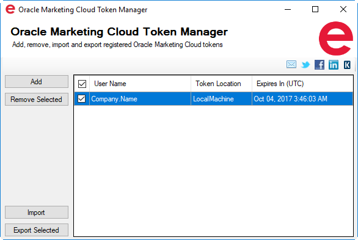Uncheck the Company.Name row checkbox

81,99
